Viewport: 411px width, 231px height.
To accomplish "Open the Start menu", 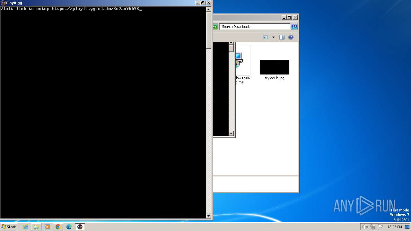I will [9, 227].
